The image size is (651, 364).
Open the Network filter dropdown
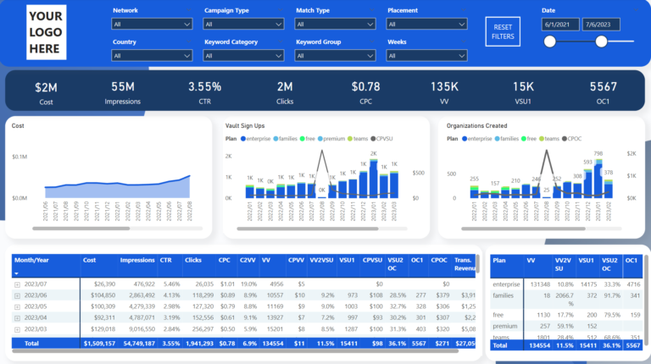(x=152, y=24)
